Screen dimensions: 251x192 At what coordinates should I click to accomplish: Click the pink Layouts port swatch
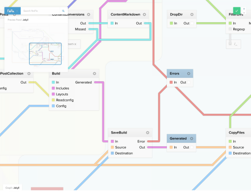53,94
